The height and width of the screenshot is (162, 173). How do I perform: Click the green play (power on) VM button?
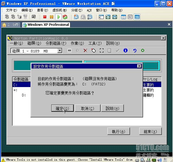point(58,17)
